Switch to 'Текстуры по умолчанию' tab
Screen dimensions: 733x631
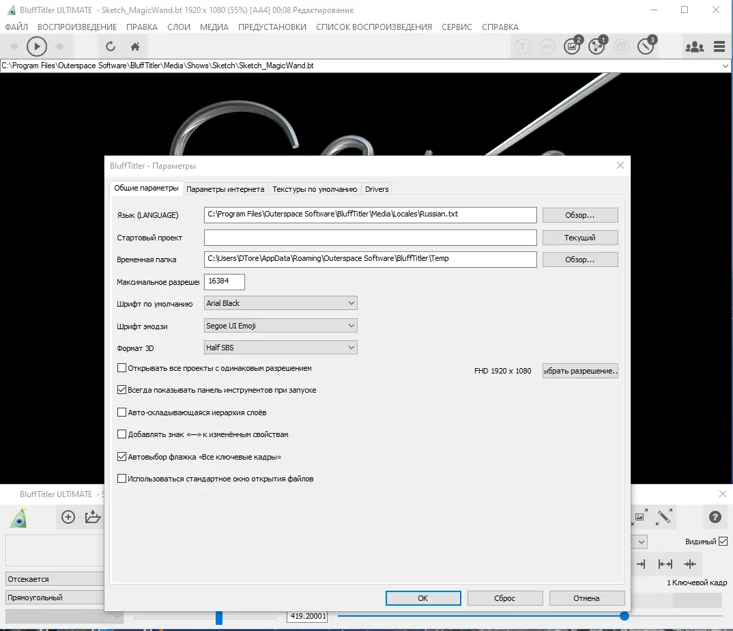pyautogui.click(x=315, y=189)
